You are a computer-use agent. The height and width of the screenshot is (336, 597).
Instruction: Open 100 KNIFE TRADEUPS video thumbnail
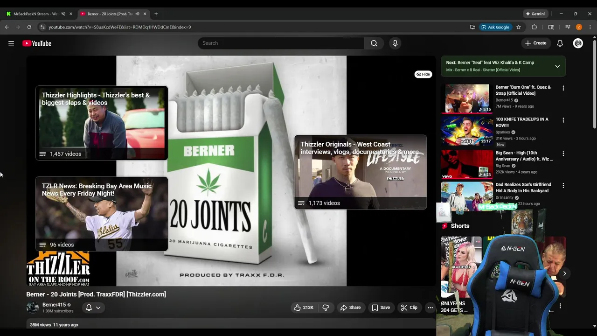click(x=467, y=131)
